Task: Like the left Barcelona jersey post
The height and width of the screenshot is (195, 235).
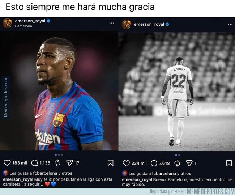Action: (7, 163)
